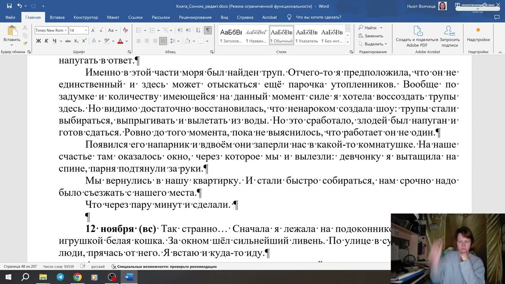Click the Найти (Find) button

pyautogui.click(x=368, y=28)
